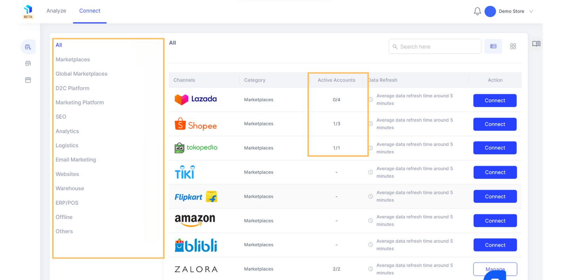This screenshot has width=561, height=280.
Task: Click Lazada's 0/4 active accounts value
Action: (336, 100)
